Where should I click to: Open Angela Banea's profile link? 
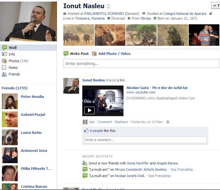pyautogui.click(x=167, y=163)
